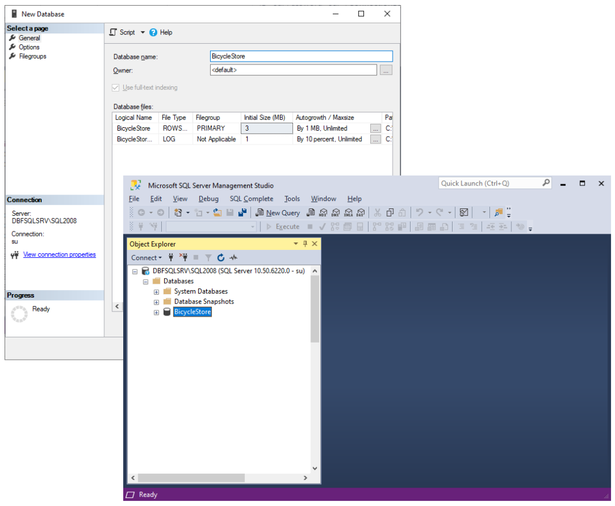Image resolution: width=615 pixels, height=506 pixels.
Task: Open Object Explorer window position dropdown arrow
Action: 296,244
